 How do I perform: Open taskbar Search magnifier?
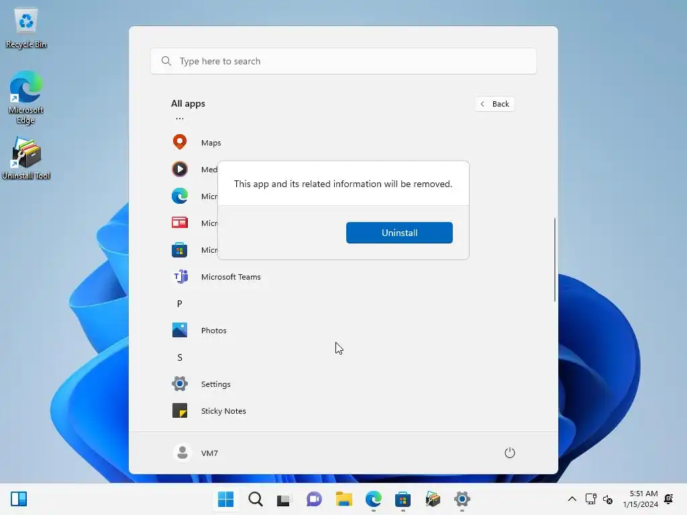point(256,499)
